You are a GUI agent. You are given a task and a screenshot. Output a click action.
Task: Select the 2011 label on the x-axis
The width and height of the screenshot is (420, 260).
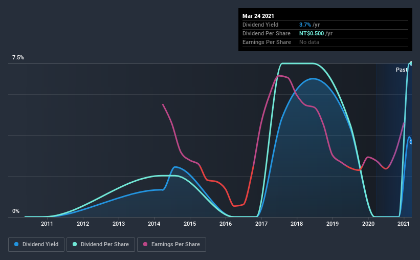47,224
